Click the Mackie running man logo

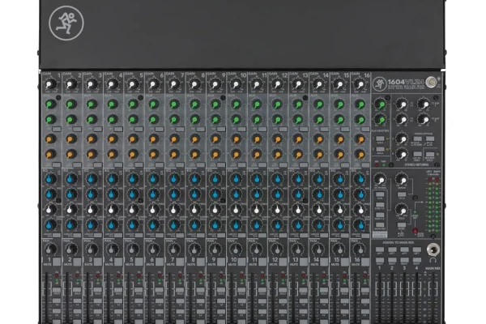63,23
